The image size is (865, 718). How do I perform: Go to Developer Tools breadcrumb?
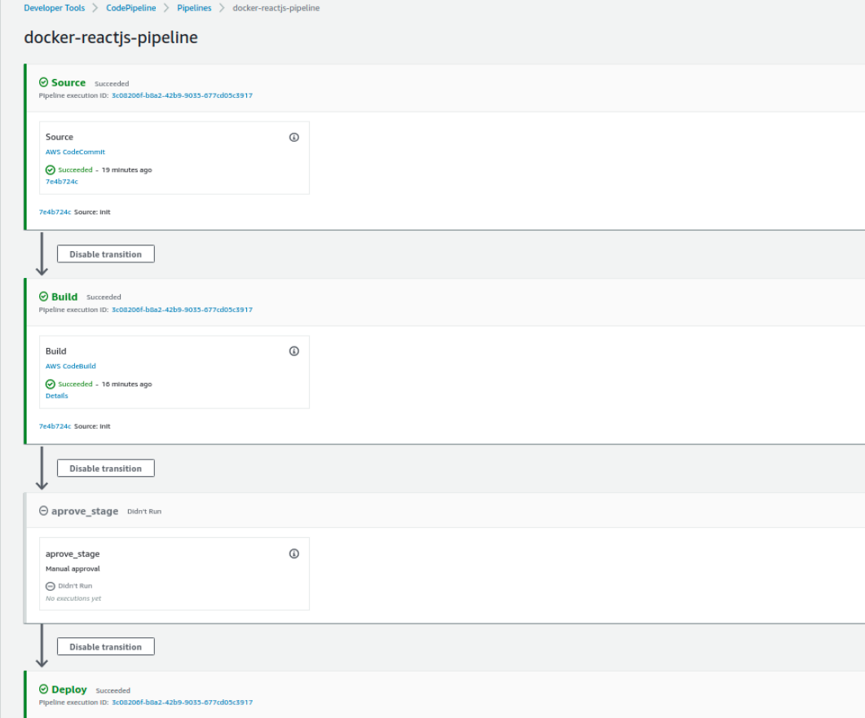point(54,8)
